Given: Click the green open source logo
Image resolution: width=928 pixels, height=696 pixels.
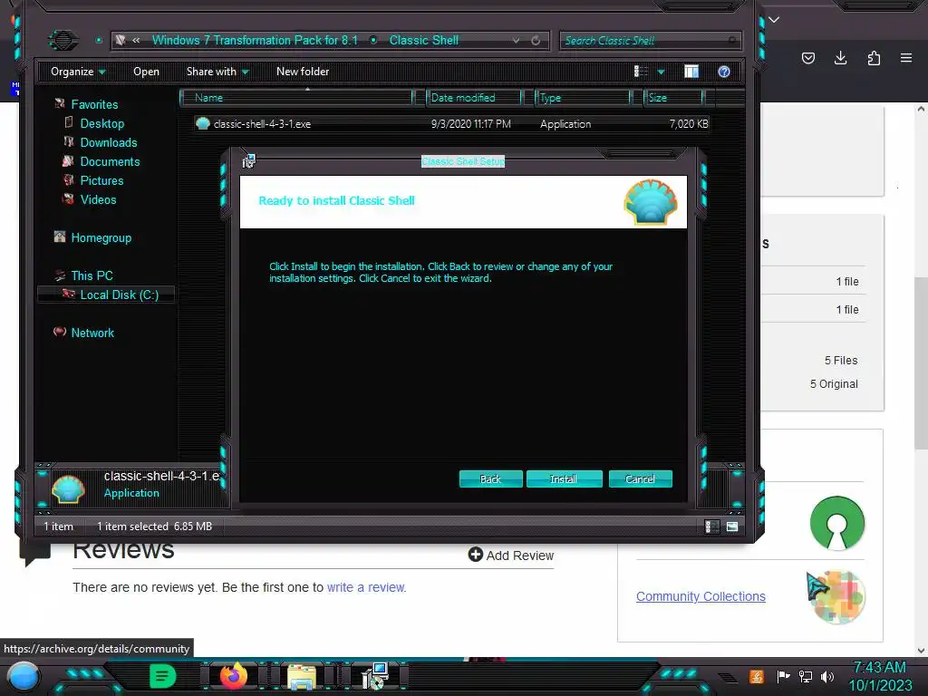Looking at the screenshot, I should 837,523.
